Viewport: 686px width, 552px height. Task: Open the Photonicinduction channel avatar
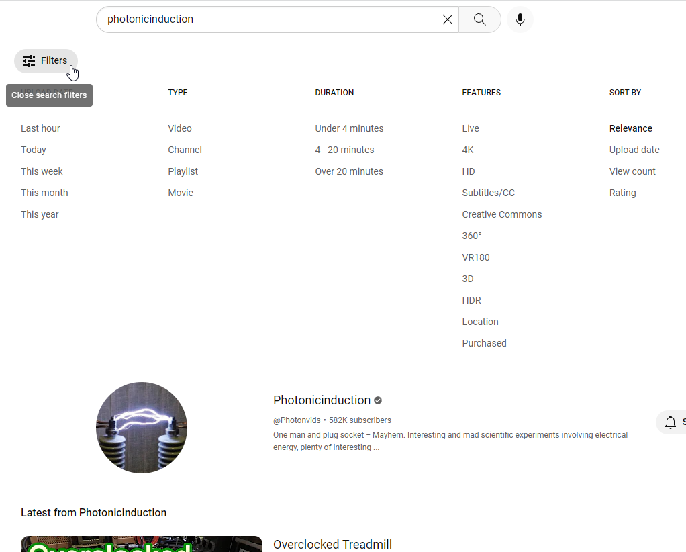pos(142,428)
